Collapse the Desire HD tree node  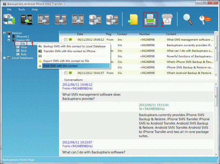tap(9, 40)
